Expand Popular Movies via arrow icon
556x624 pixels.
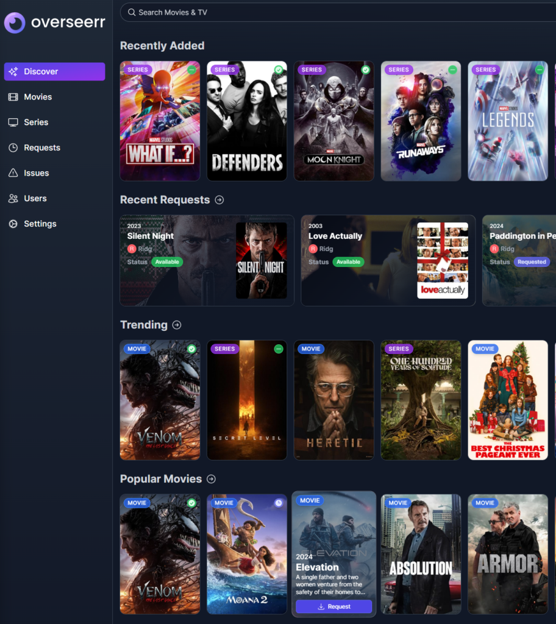point(211,479)
